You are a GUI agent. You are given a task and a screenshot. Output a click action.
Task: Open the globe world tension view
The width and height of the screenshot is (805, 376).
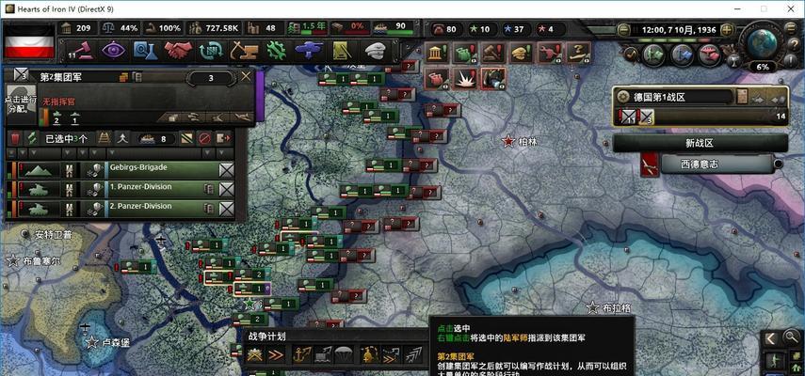pyautogui.click(x=763, y=43)
